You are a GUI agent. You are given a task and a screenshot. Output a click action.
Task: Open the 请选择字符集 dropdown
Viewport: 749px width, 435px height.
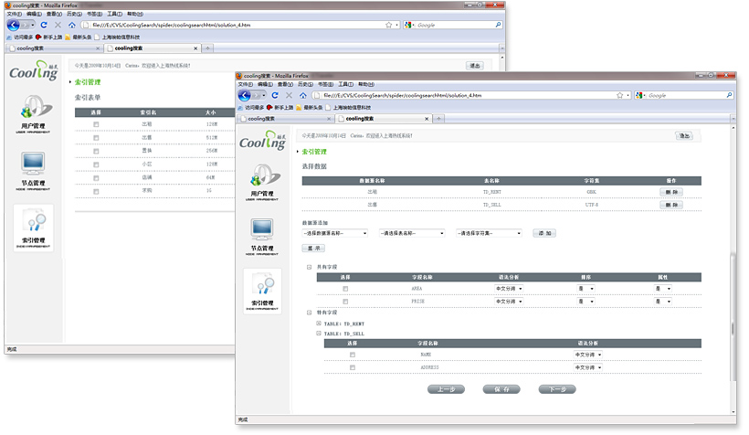489,233
